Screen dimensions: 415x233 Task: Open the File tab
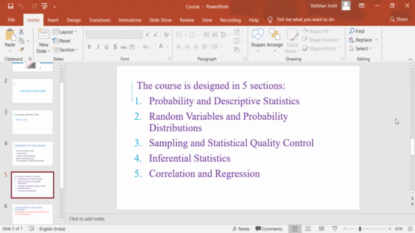click(11, 20)
